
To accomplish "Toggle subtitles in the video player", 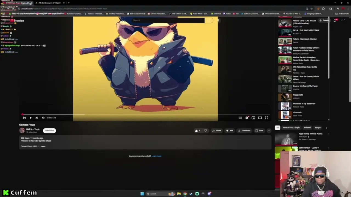I will click(240, 118).
